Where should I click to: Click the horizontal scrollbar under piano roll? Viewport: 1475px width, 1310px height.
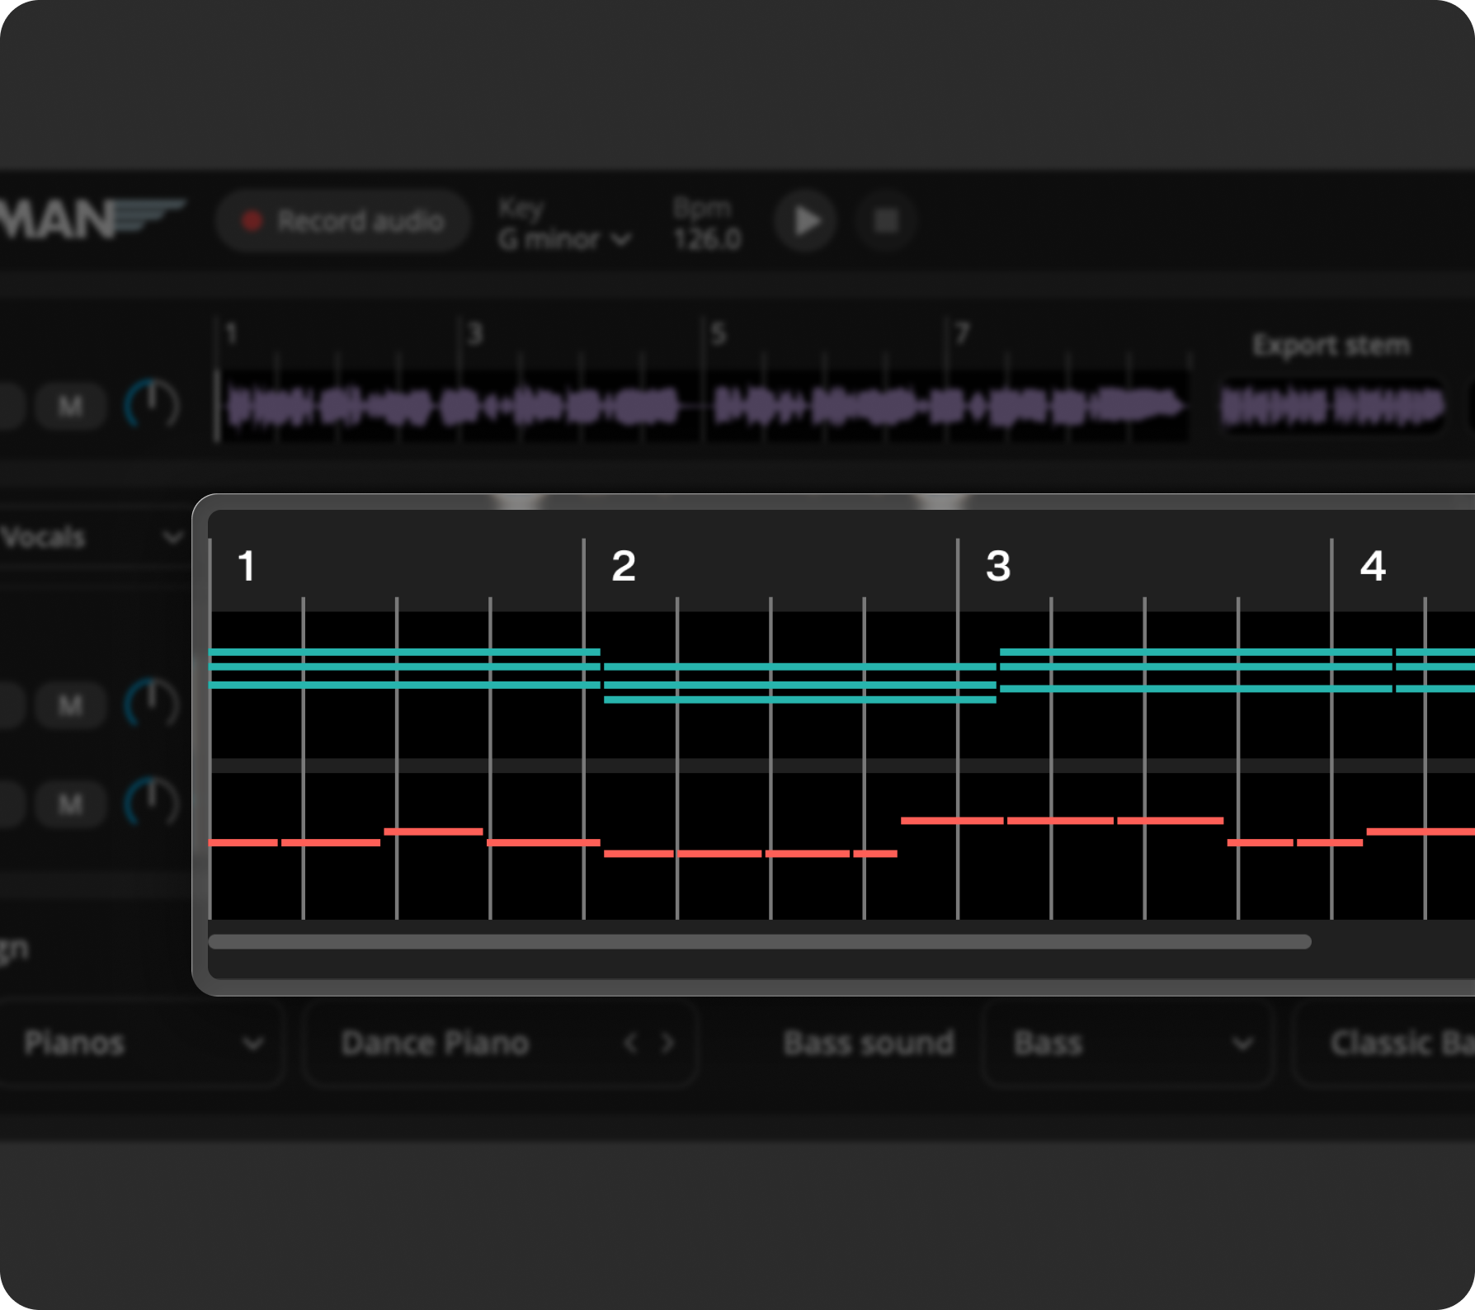click(759, 942)
